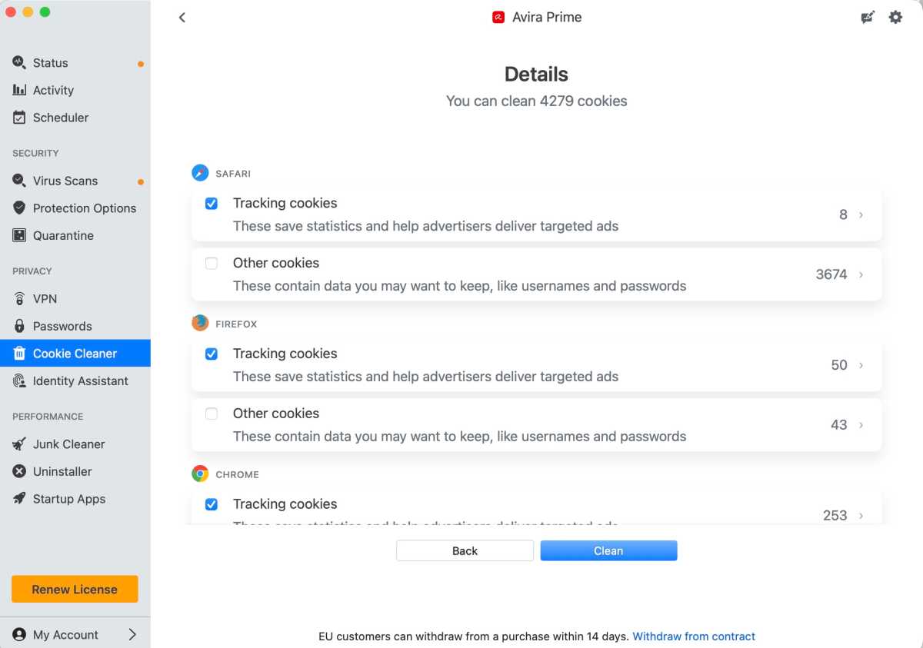Click the Startup Apps rocket icon
The height and width of the screenshot is (648, 923).
pos(19,499)
